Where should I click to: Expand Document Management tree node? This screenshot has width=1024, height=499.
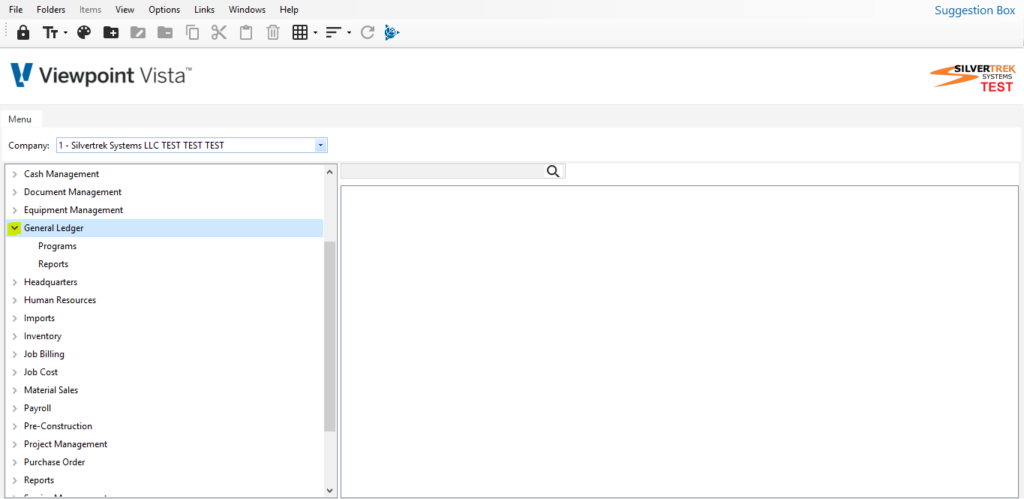(14, 192)
